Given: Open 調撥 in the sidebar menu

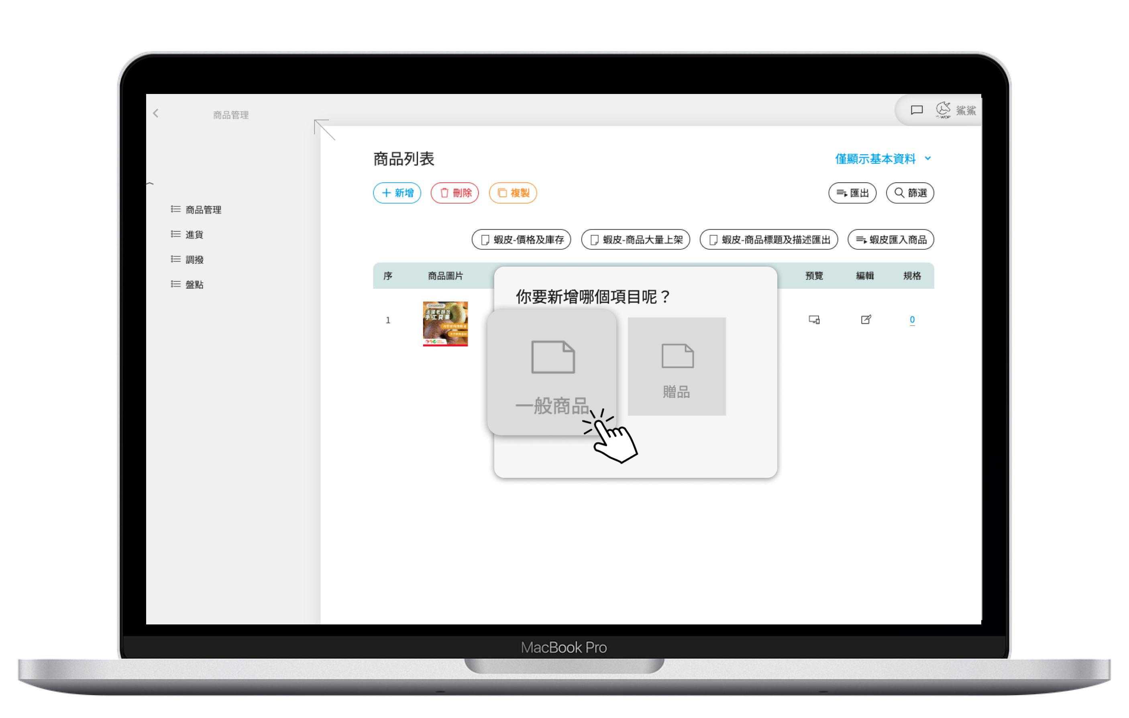Looking at the screenshot, I should pyautogui.click(x=194, y=259).
